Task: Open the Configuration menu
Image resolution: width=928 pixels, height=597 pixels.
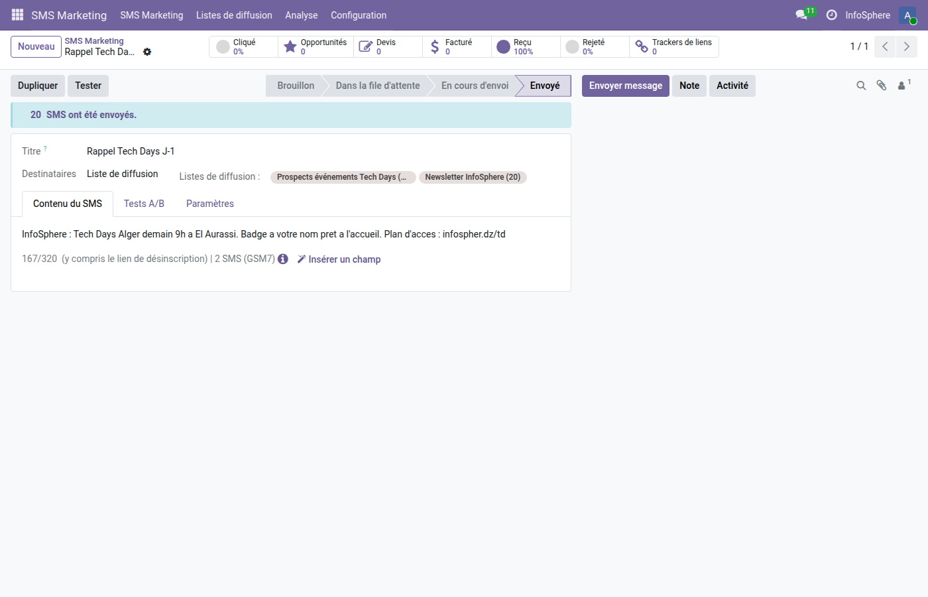Action: coord(358,15)
